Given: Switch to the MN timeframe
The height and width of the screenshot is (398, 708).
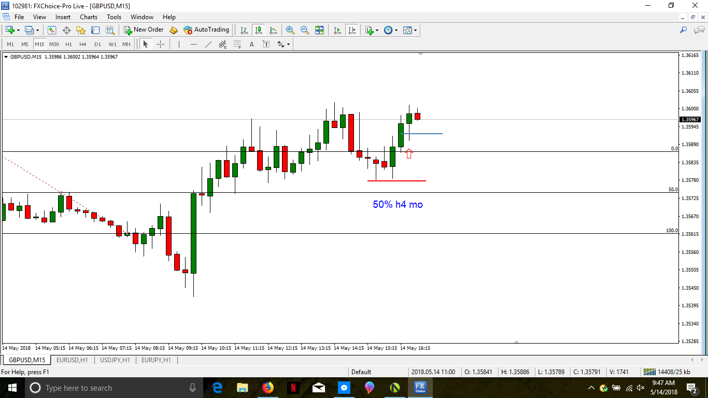Looking at the screenshot, I should coord(126,45).
